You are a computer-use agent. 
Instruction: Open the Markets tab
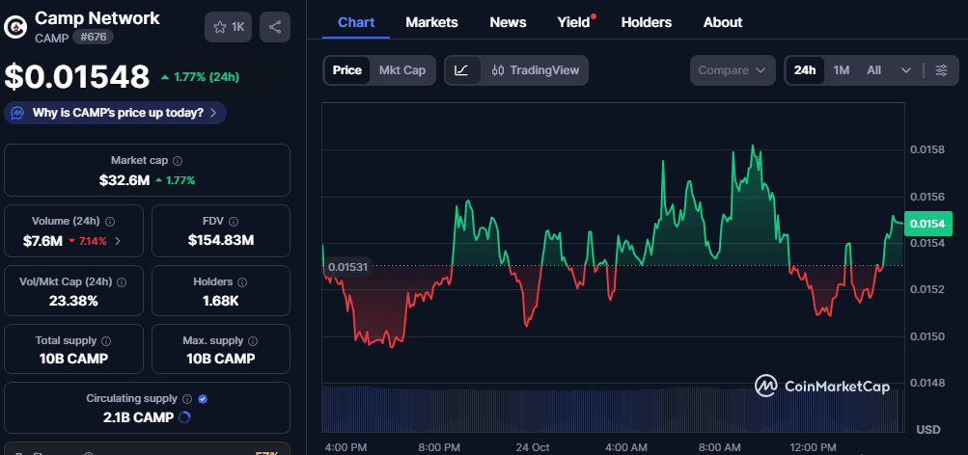(431, 22)
